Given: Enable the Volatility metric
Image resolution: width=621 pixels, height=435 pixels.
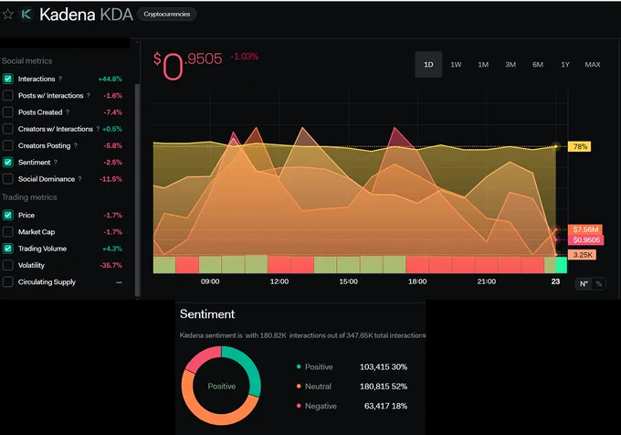Looking at the screenshot, I should click(8, 265).
